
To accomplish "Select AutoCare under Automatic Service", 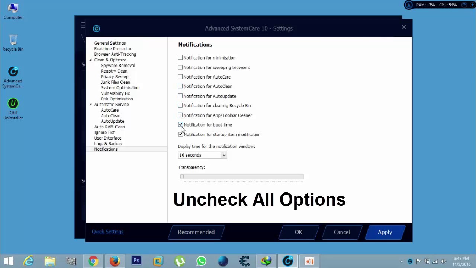I will coord(110,110).
